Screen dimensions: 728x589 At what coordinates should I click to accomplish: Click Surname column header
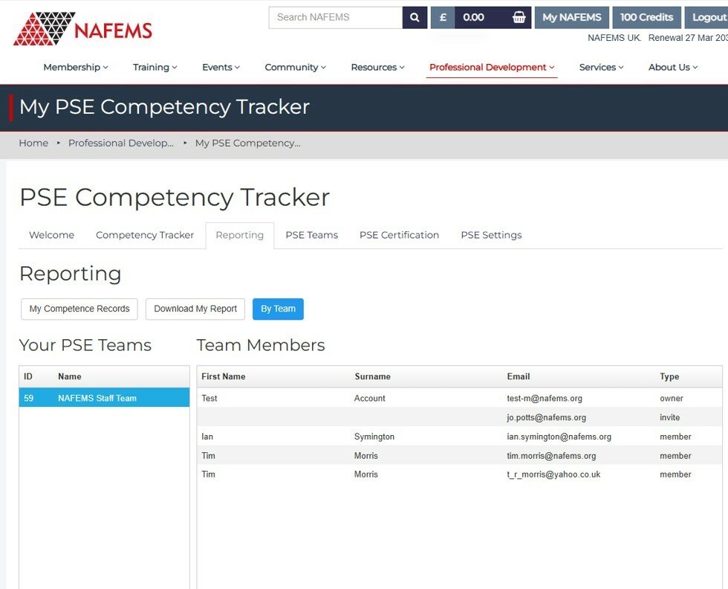(372, 376)
